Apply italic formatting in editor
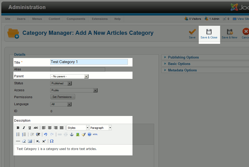249x167 pixels. click(x=24, y=128)
